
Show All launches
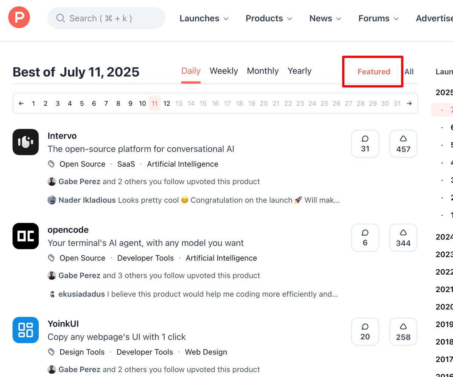pyautogui.click(x=409, y=72)
